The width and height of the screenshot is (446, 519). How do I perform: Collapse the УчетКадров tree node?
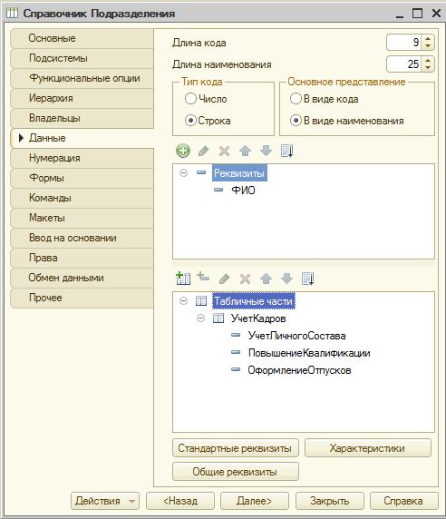tap(200, 318)
